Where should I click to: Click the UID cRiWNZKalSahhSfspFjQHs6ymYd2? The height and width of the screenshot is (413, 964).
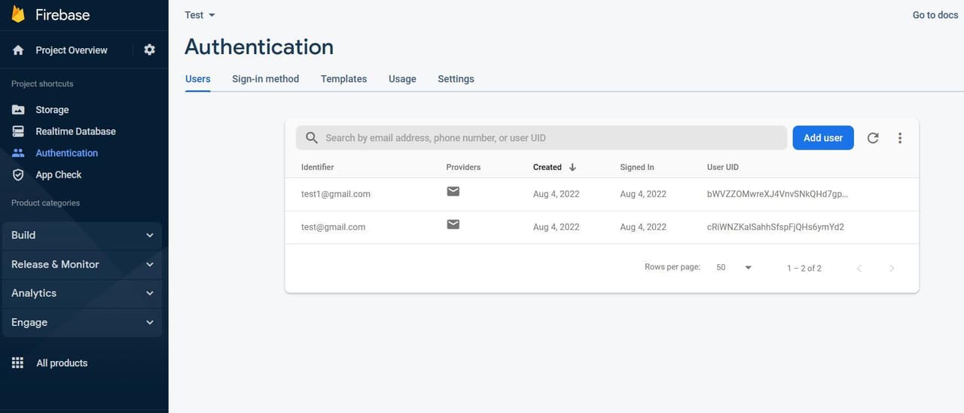776,227
